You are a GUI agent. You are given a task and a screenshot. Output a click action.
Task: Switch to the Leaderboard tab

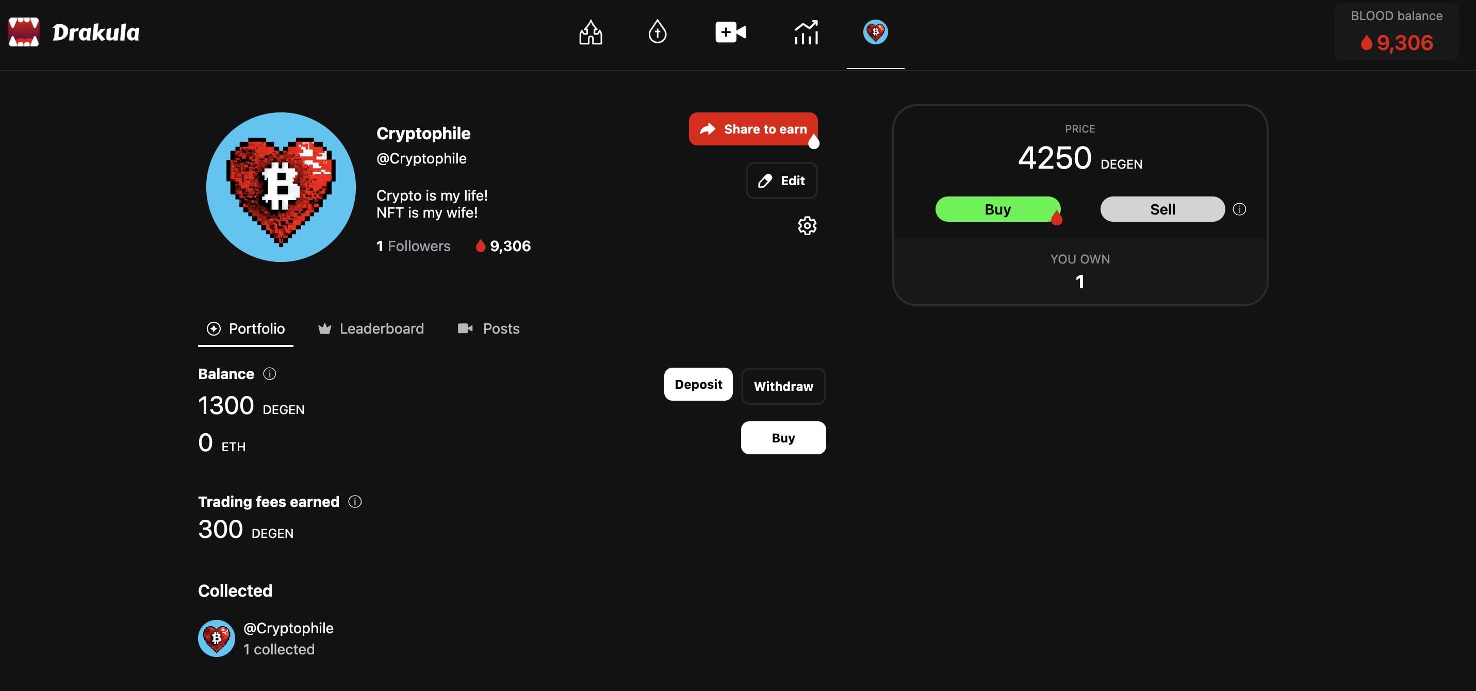click(x=371, y=328)
